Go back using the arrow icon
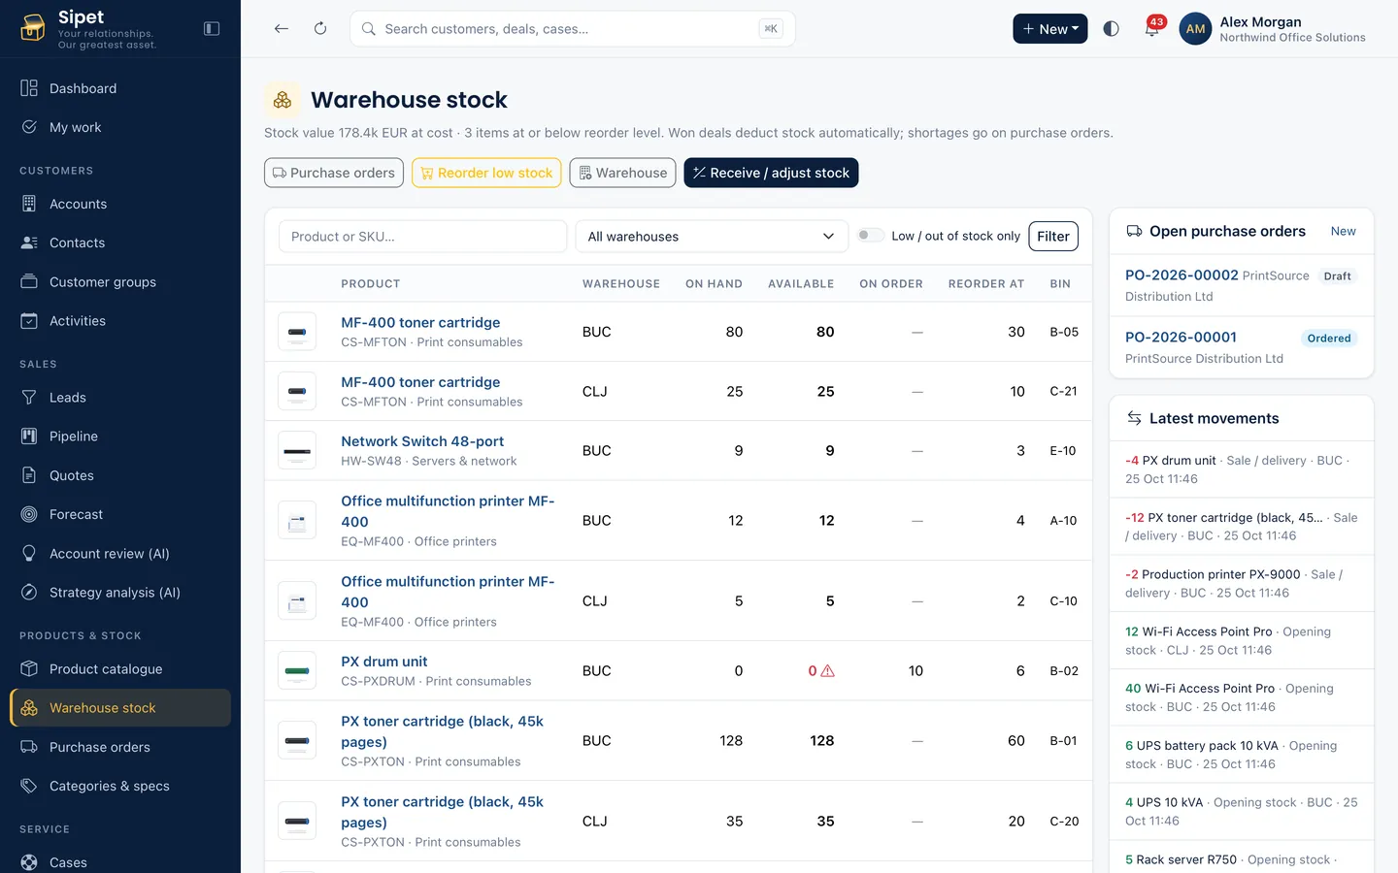The height and width of the screenshot is (873, 1398). point(282,29)
